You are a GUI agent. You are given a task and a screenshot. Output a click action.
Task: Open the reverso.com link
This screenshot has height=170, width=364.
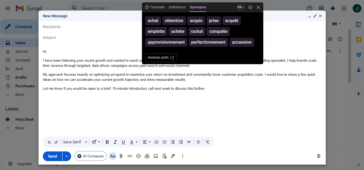pos(161,57)
